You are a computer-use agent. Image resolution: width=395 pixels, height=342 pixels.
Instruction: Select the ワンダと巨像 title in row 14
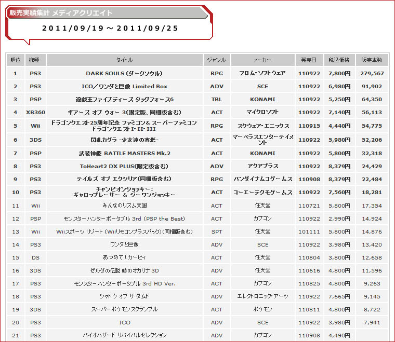[124, 244]
